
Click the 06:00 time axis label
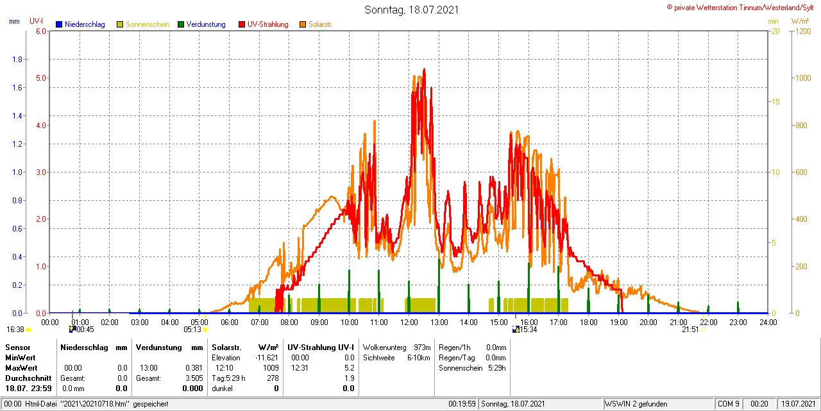point(229,322)
